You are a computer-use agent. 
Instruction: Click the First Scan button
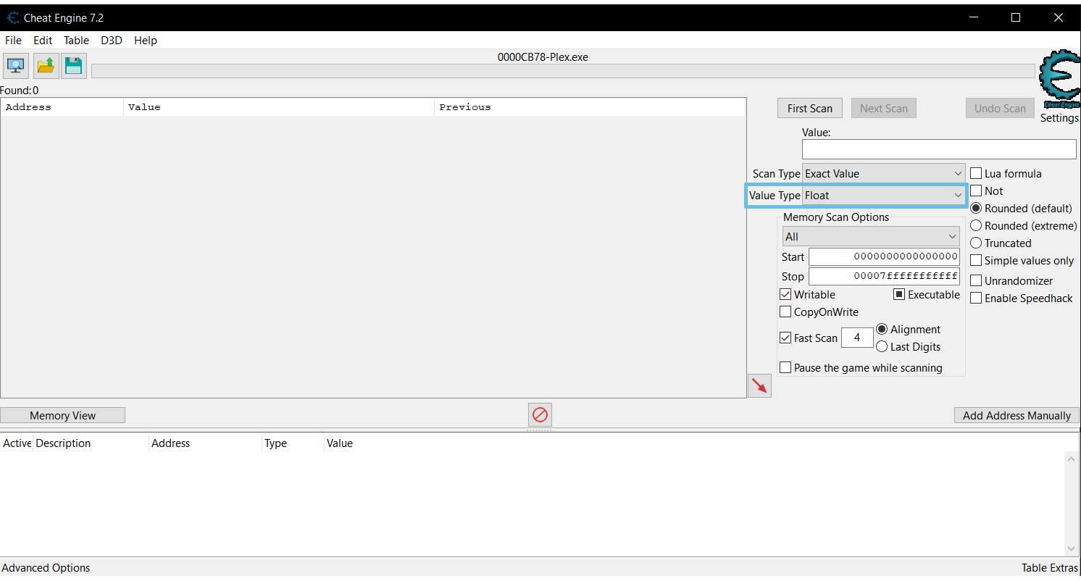pos(810,109)
